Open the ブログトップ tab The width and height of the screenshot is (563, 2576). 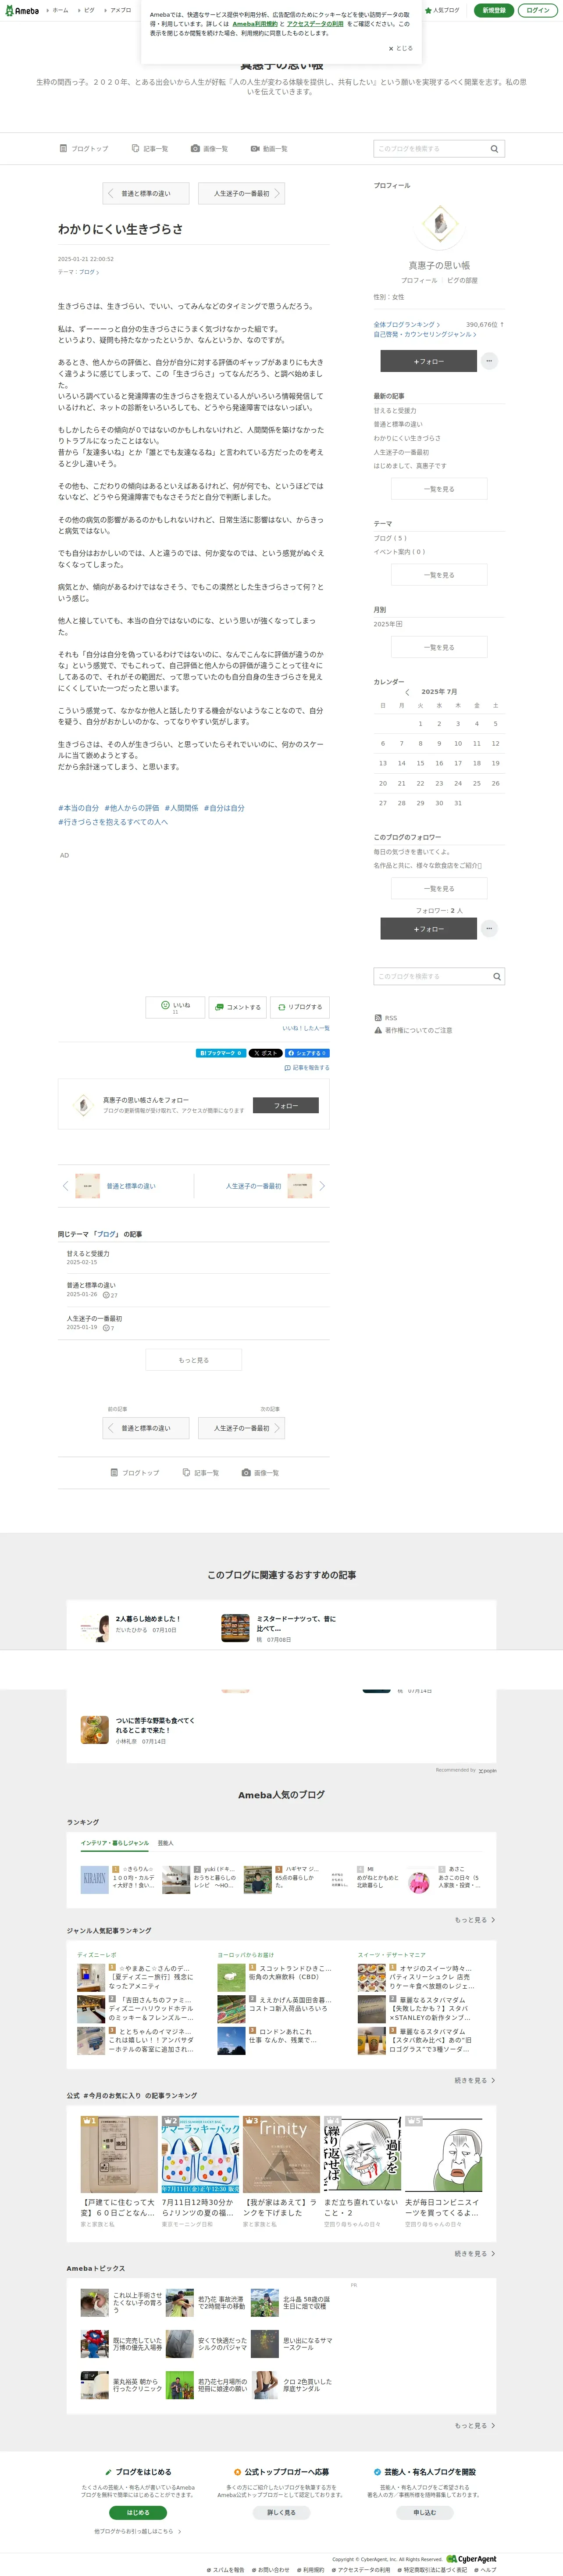click(x=84, y=148)
